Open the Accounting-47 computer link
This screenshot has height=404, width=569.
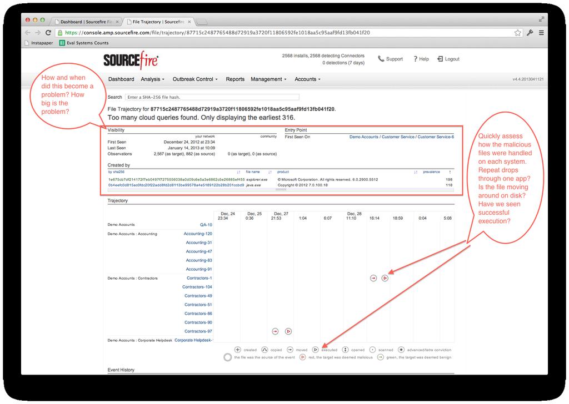(x=199, y=251)
